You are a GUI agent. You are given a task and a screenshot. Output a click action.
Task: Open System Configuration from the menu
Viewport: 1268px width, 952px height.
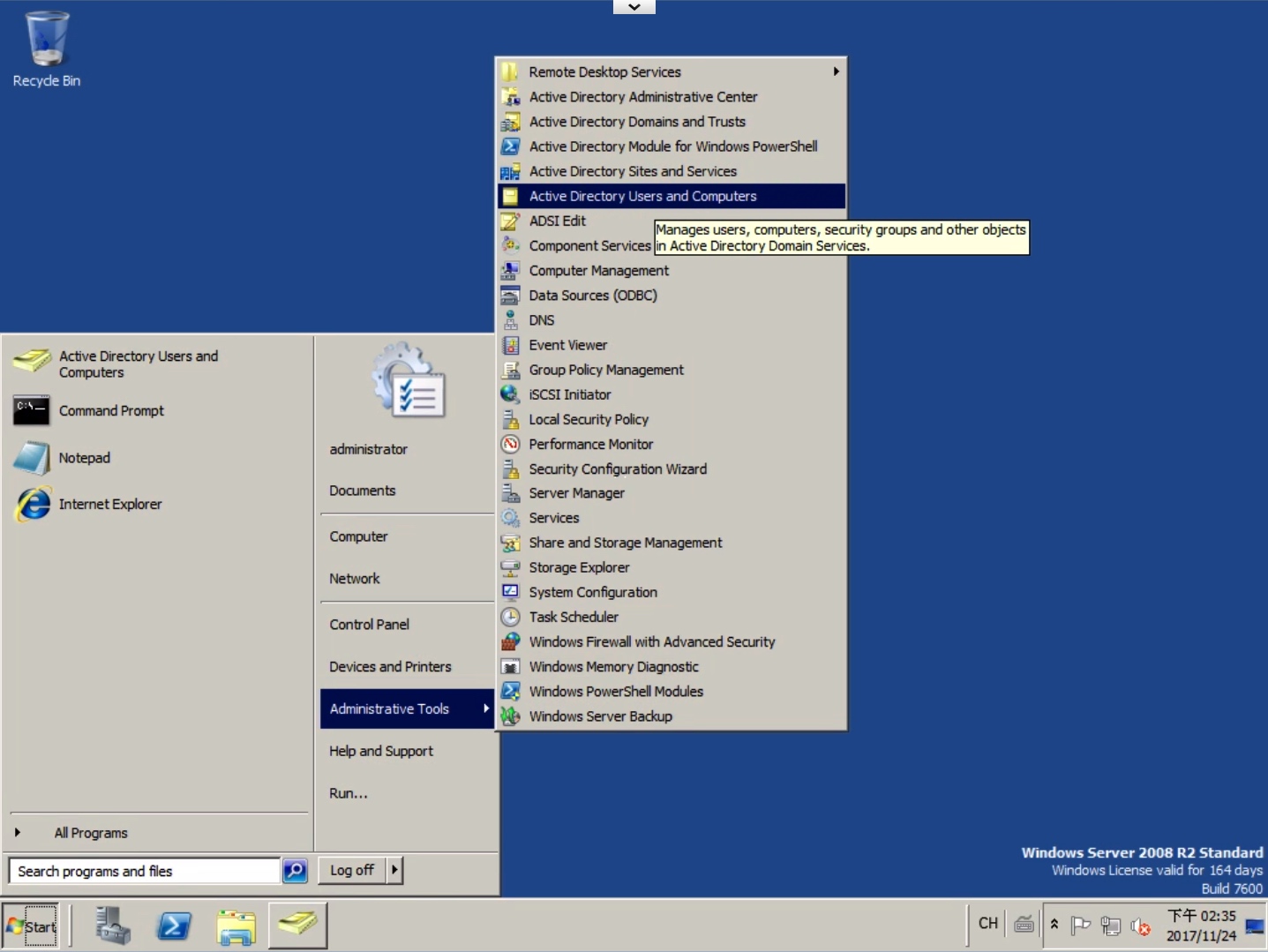tap(671, 592)
